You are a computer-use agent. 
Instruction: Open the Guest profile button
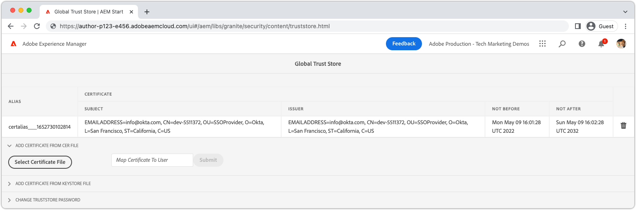[x=602, y=26]
